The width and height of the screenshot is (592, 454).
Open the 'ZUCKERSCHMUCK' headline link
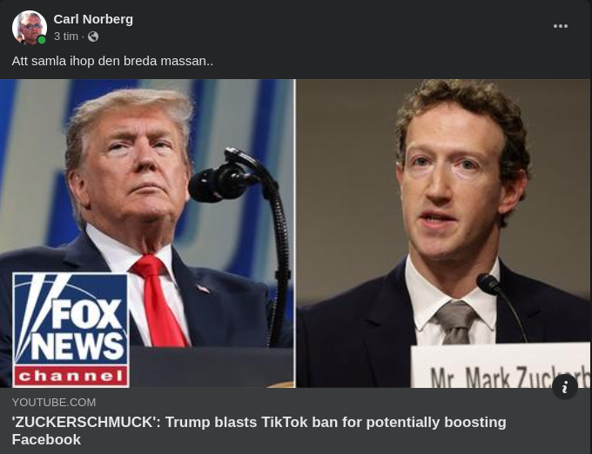click(259, 431)
